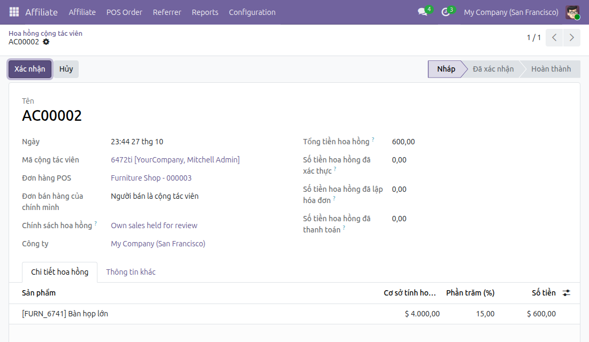Open the Reports menu

(205, 12)
